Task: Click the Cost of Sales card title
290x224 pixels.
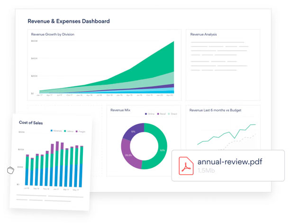Action: 31,122
